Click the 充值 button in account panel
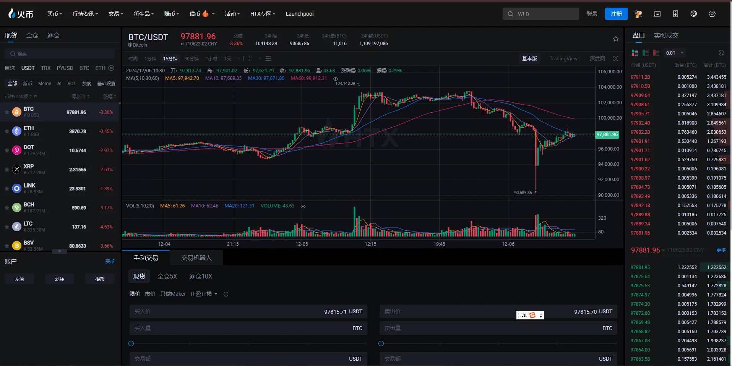 click(x=19, y=279)
